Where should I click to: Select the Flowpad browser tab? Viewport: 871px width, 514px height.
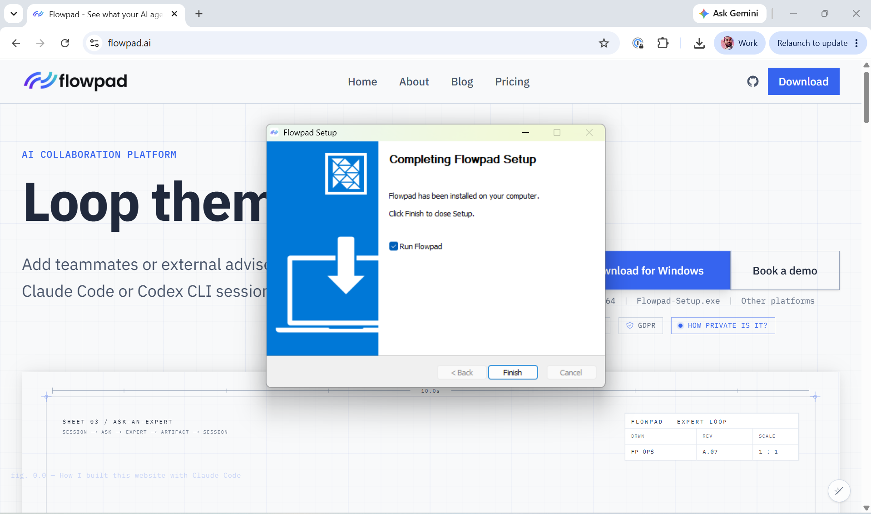click(106, 15)
